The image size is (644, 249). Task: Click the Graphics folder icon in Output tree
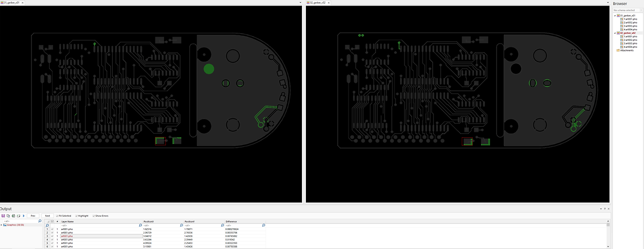5,225
